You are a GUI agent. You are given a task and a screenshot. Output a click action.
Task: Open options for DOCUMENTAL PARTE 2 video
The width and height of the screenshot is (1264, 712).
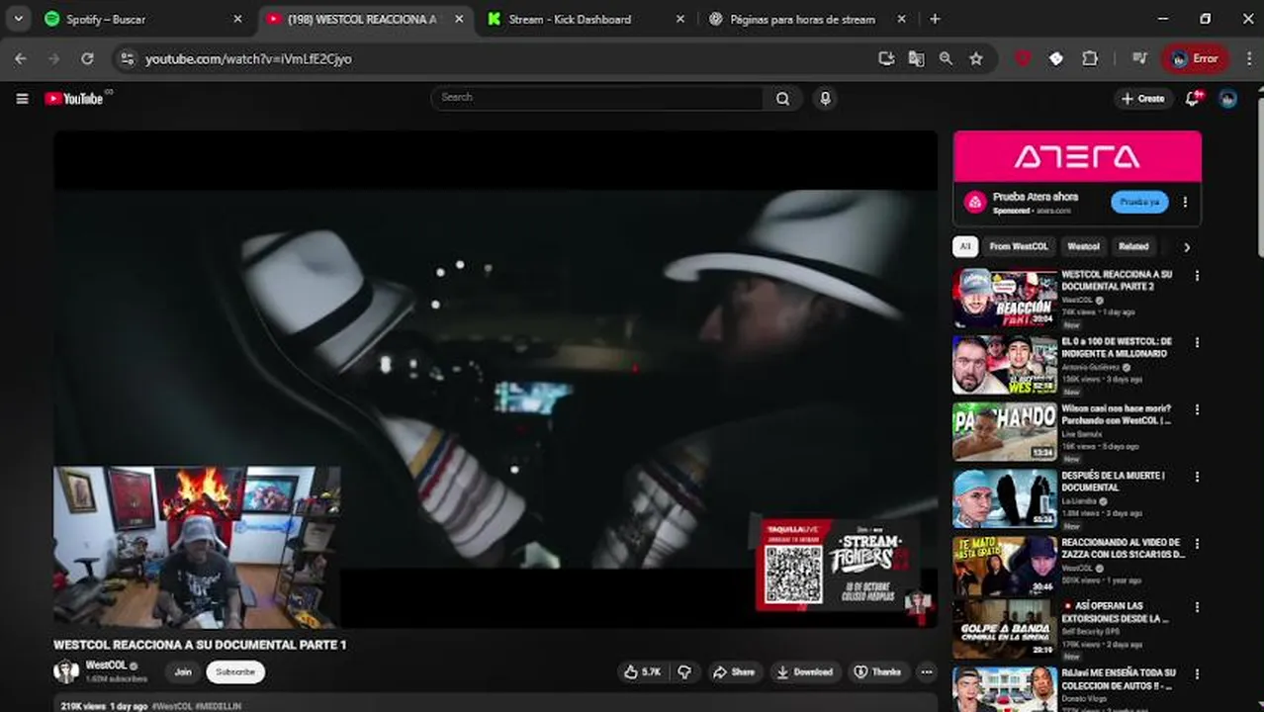click(1197, 276)
